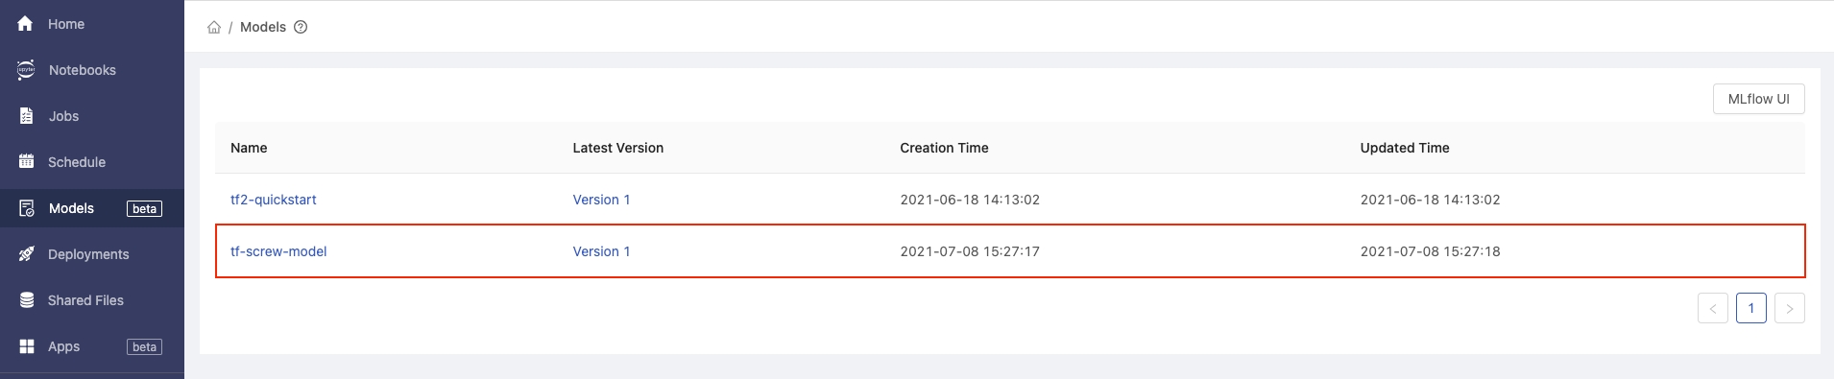Open the Deployments rocket icon

pyautogui.click(x=26, y=254)
